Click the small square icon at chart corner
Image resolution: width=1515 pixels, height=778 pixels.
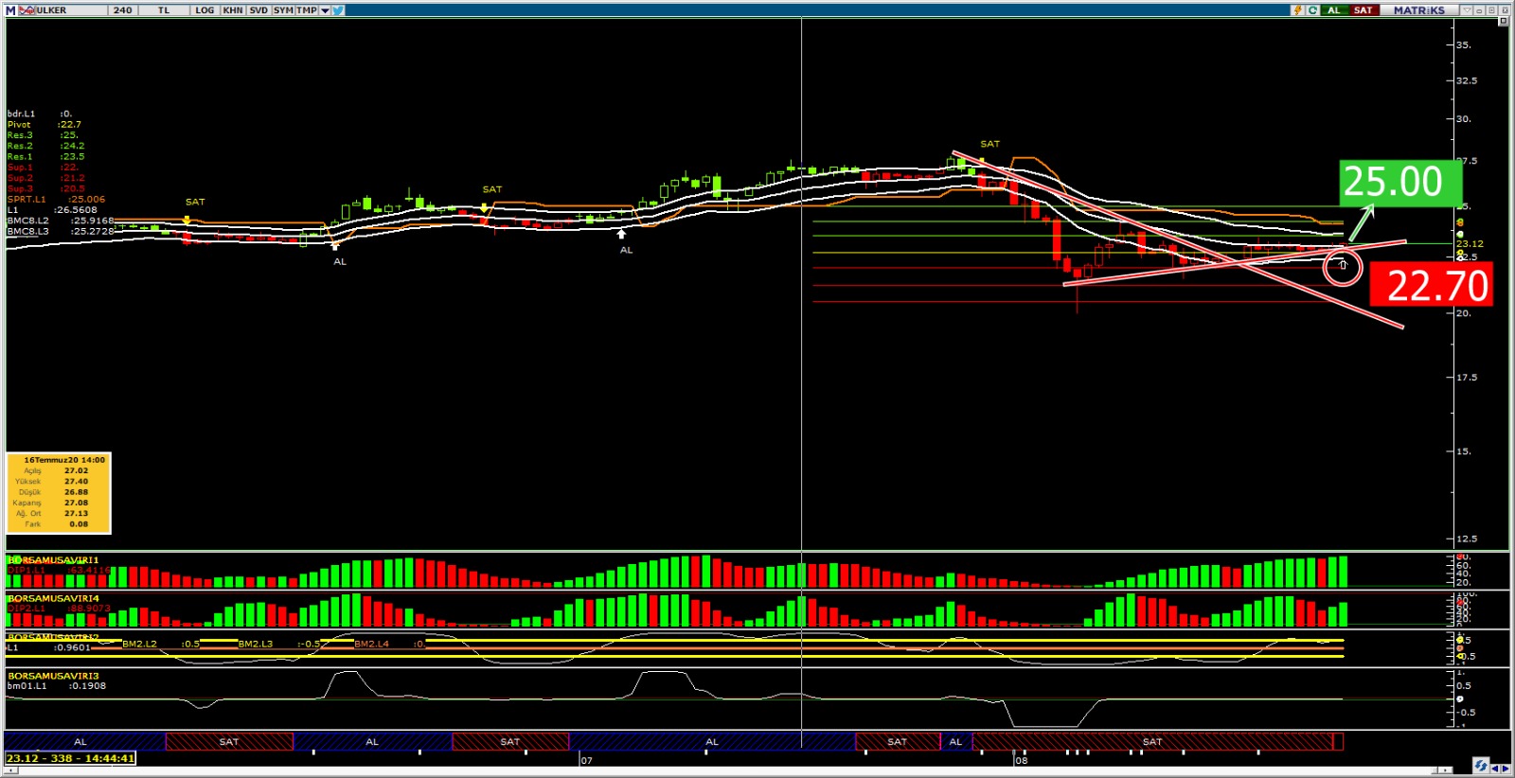[x=1503, y=21]
